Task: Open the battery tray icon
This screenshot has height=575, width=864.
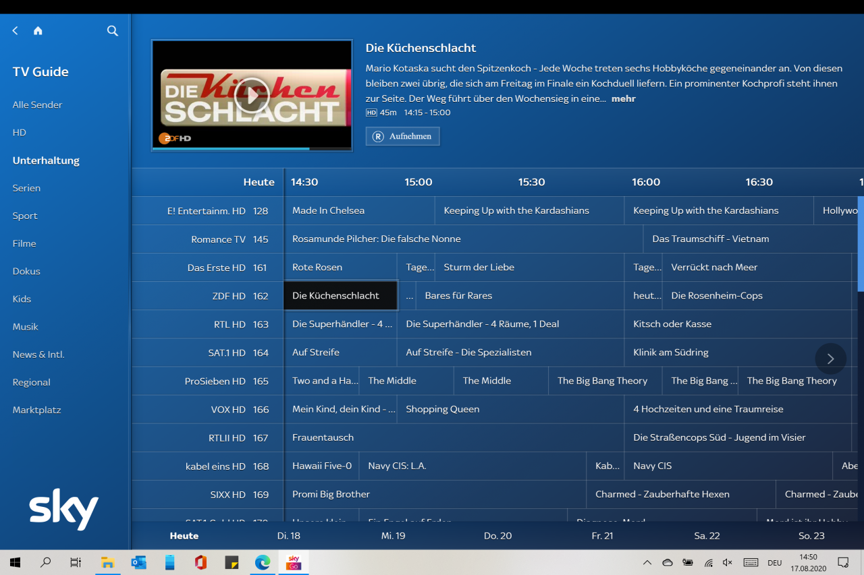Action: coord(688,562)
